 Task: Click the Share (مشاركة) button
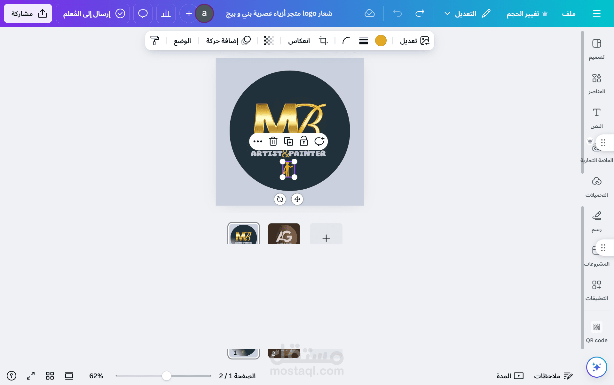[28, 13]
